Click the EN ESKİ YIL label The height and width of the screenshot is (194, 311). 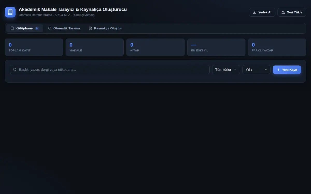click(200, 50)
